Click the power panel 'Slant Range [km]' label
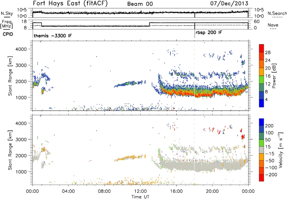 10,76
